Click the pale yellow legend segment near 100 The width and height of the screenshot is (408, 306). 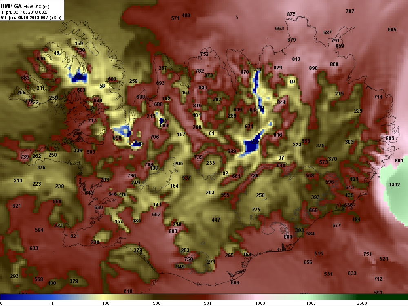104,297
